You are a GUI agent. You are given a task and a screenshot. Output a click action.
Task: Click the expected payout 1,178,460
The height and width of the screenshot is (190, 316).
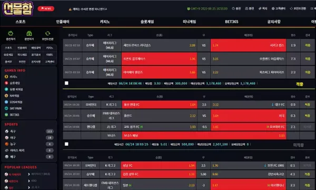click(x=214, y=83)
